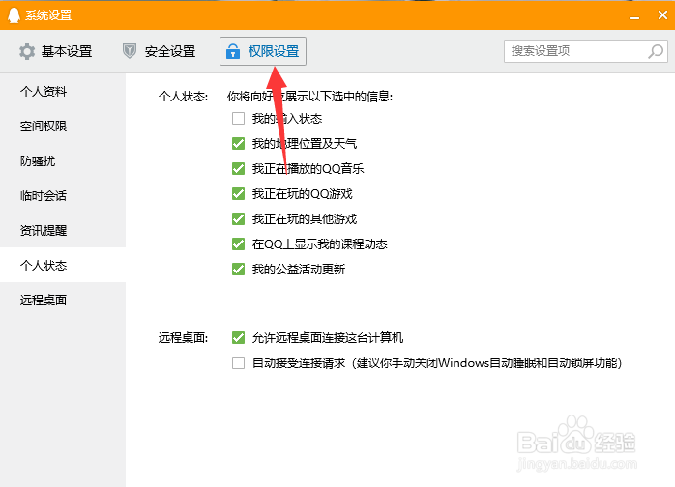Disable 我正在玩的QQ游戏 checkbox
Image resolution: width=675 pixels, height=487 pixels.
[238, 193]
